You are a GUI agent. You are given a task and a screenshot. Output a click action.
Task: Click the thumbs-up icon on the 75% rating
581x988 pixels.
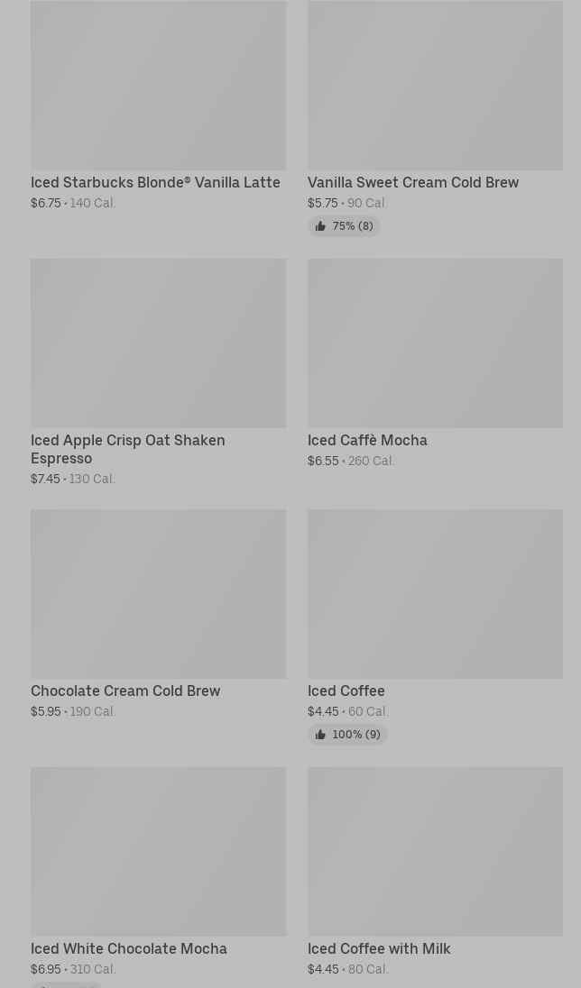(x=320, y=226)
